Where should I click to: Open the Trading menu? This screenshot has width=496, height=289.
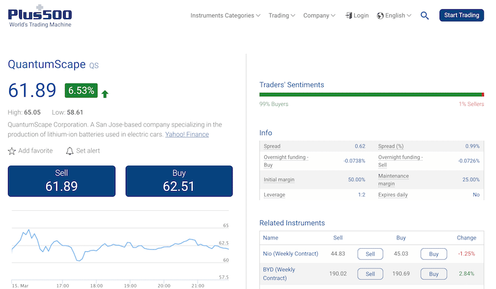point(282,16)
